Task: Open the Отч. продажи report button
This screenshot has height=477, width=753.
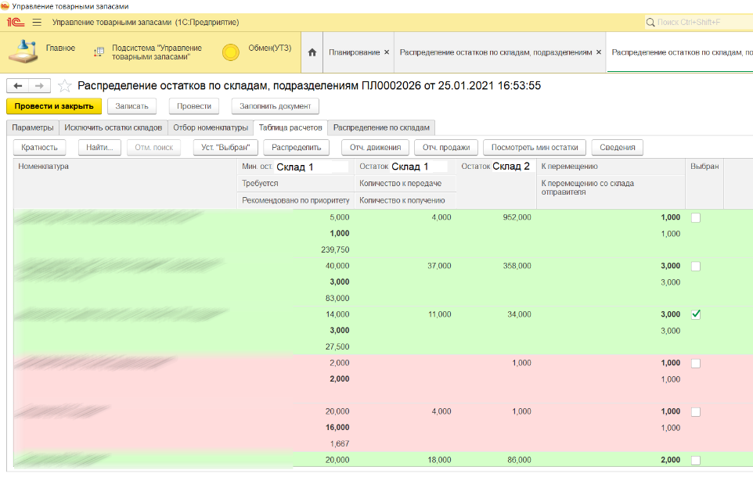Action: (445, 147)
